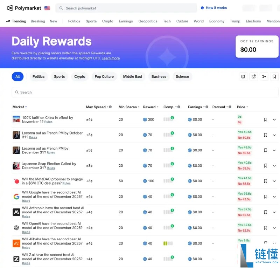Click the arrow-merge toolbar icon
This screenshot has width=280, height=268.
tap(264, 76)
